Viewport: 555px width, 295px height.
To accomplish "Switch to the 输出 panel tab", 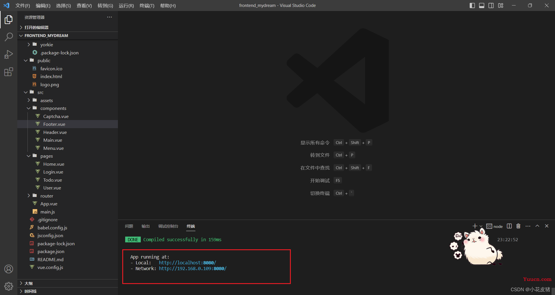I will (146, 226).
